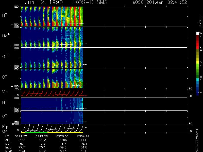Click the InLat value '69.8'
The image size is (203, 152).
63,147
